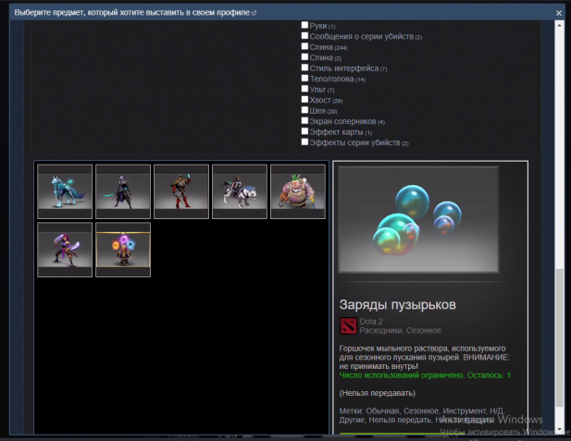Click the scrollbar thumb of the dialog

559,338
